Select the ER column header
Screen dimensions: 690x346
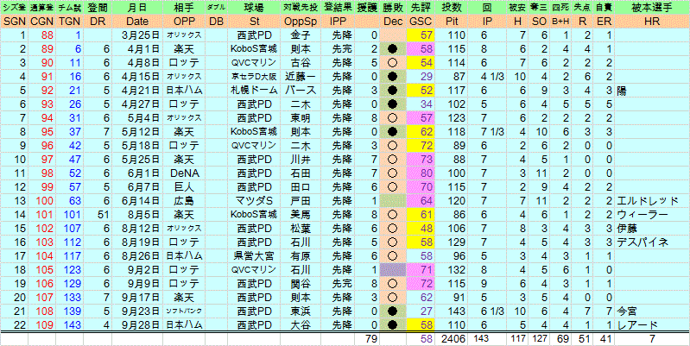pyautogui.click(x=605, y=21)
